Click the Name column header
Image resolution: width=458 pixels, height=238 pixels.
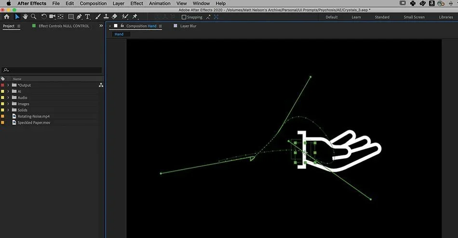(17, 79)
